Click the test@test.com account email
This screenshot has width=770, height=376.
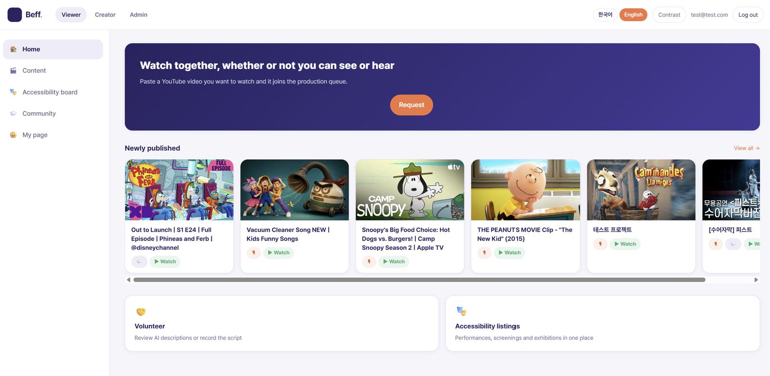709,15
